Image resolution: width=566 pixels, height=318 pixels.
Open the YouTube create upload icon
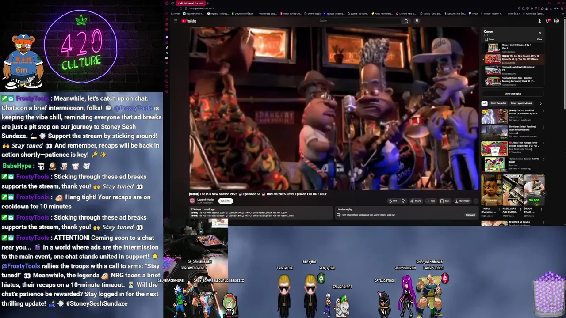[539, 21]
